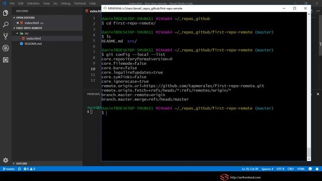Click the master branch indicator in status bar
322x181 pixels.
coord(9,169)
